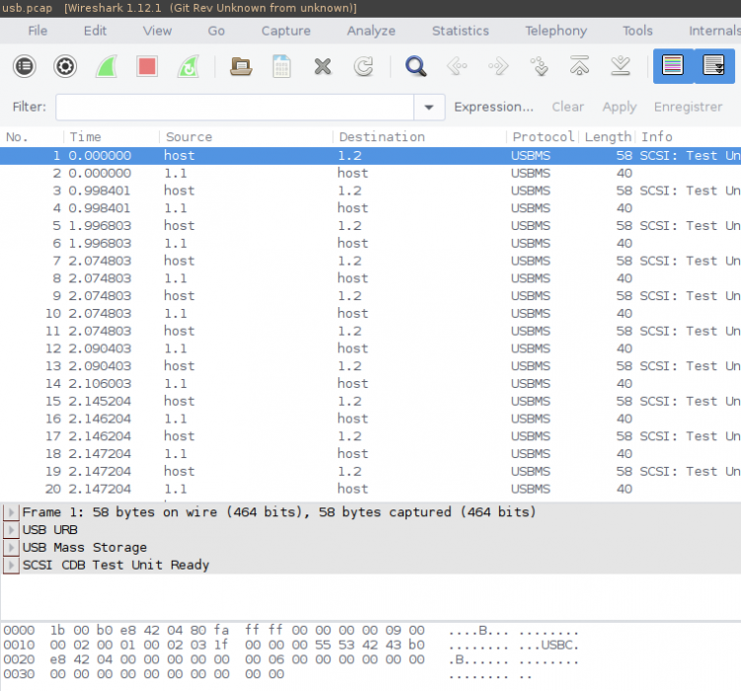
Task: Expand the Frame 1 details tree
Action: tap(11, 512)
